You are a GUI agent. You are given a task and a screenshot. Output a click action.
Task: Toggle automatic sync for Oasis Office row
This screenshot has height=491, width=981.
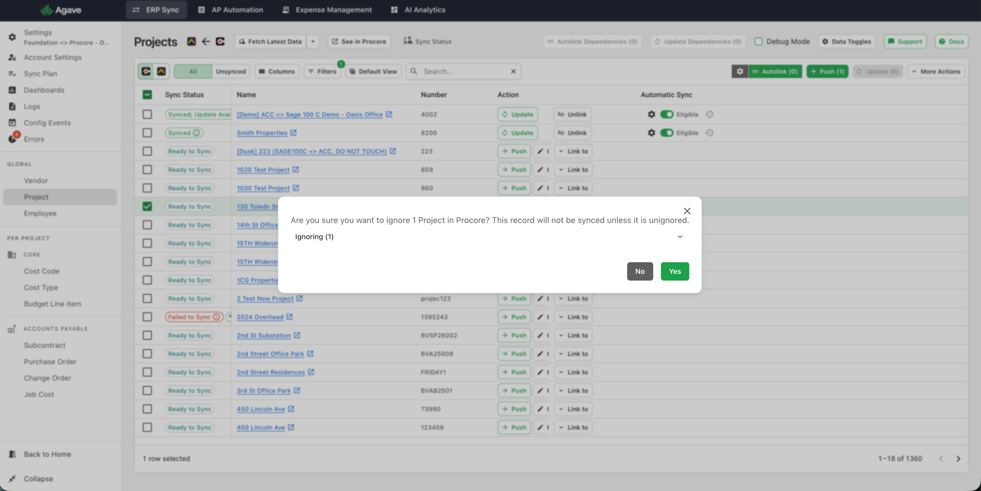(x=667, y=115)
